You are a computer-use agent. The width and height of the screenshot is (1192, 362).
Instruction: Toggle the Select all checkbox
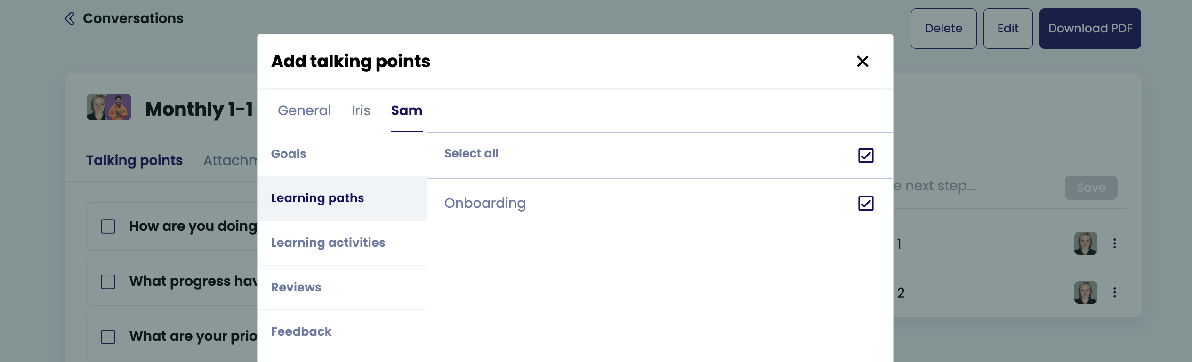[x=865, y=155]
